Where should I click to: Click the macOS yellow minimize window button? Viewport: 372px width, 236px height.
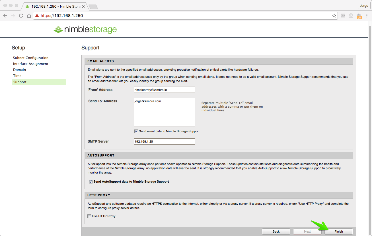click(11, 6)
